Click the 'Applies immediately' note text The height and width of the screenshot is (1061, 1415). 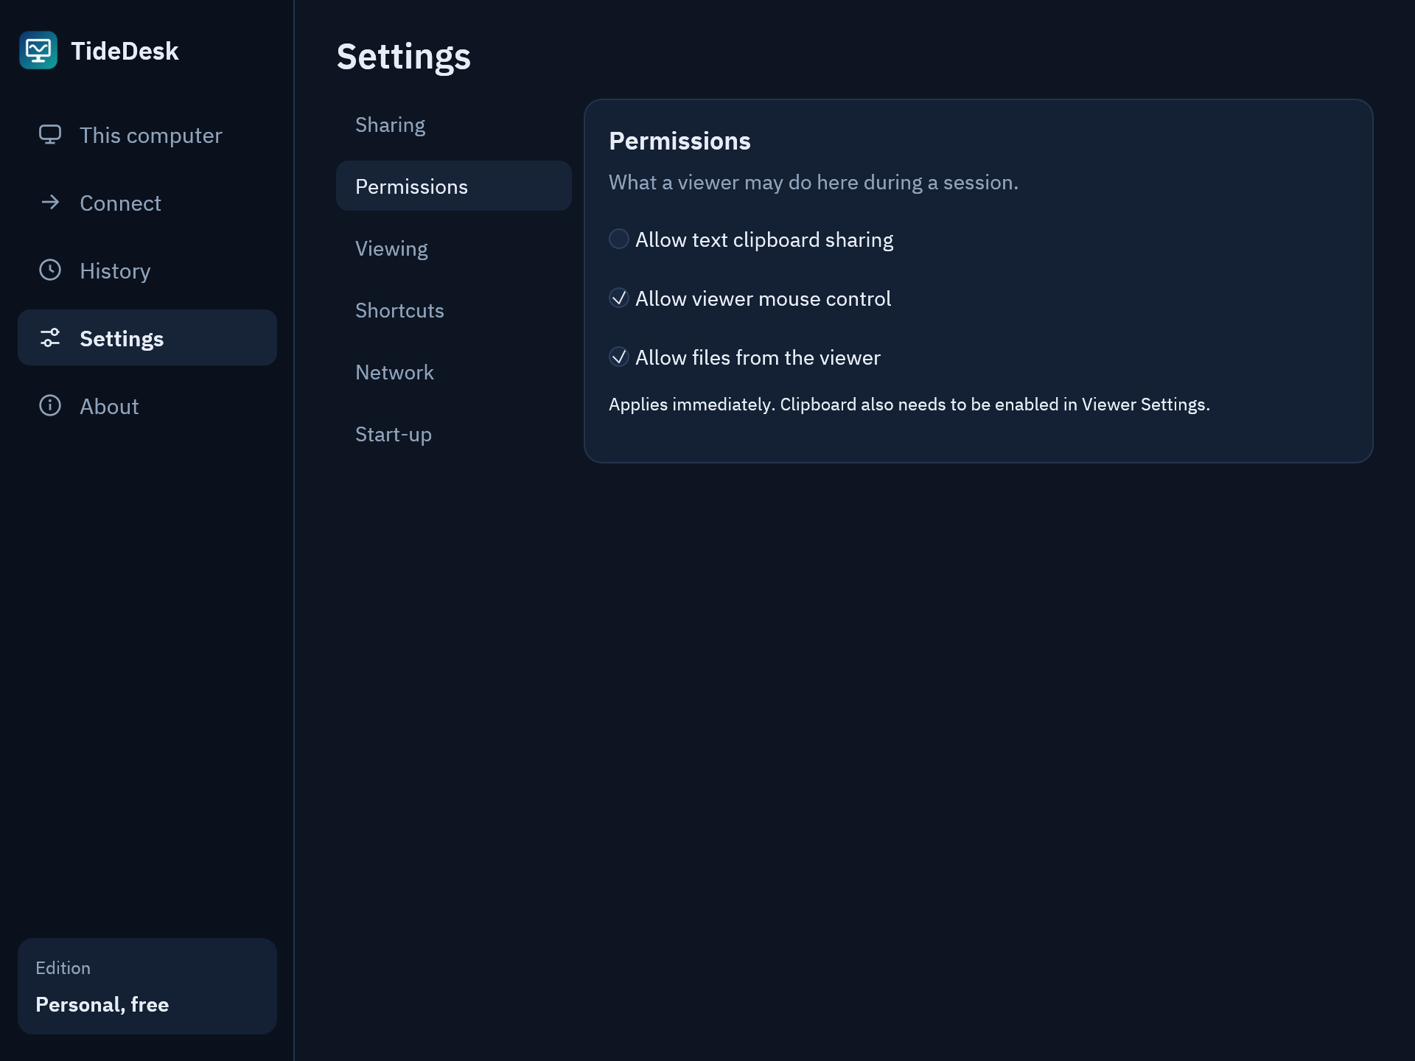click(909, 405)
